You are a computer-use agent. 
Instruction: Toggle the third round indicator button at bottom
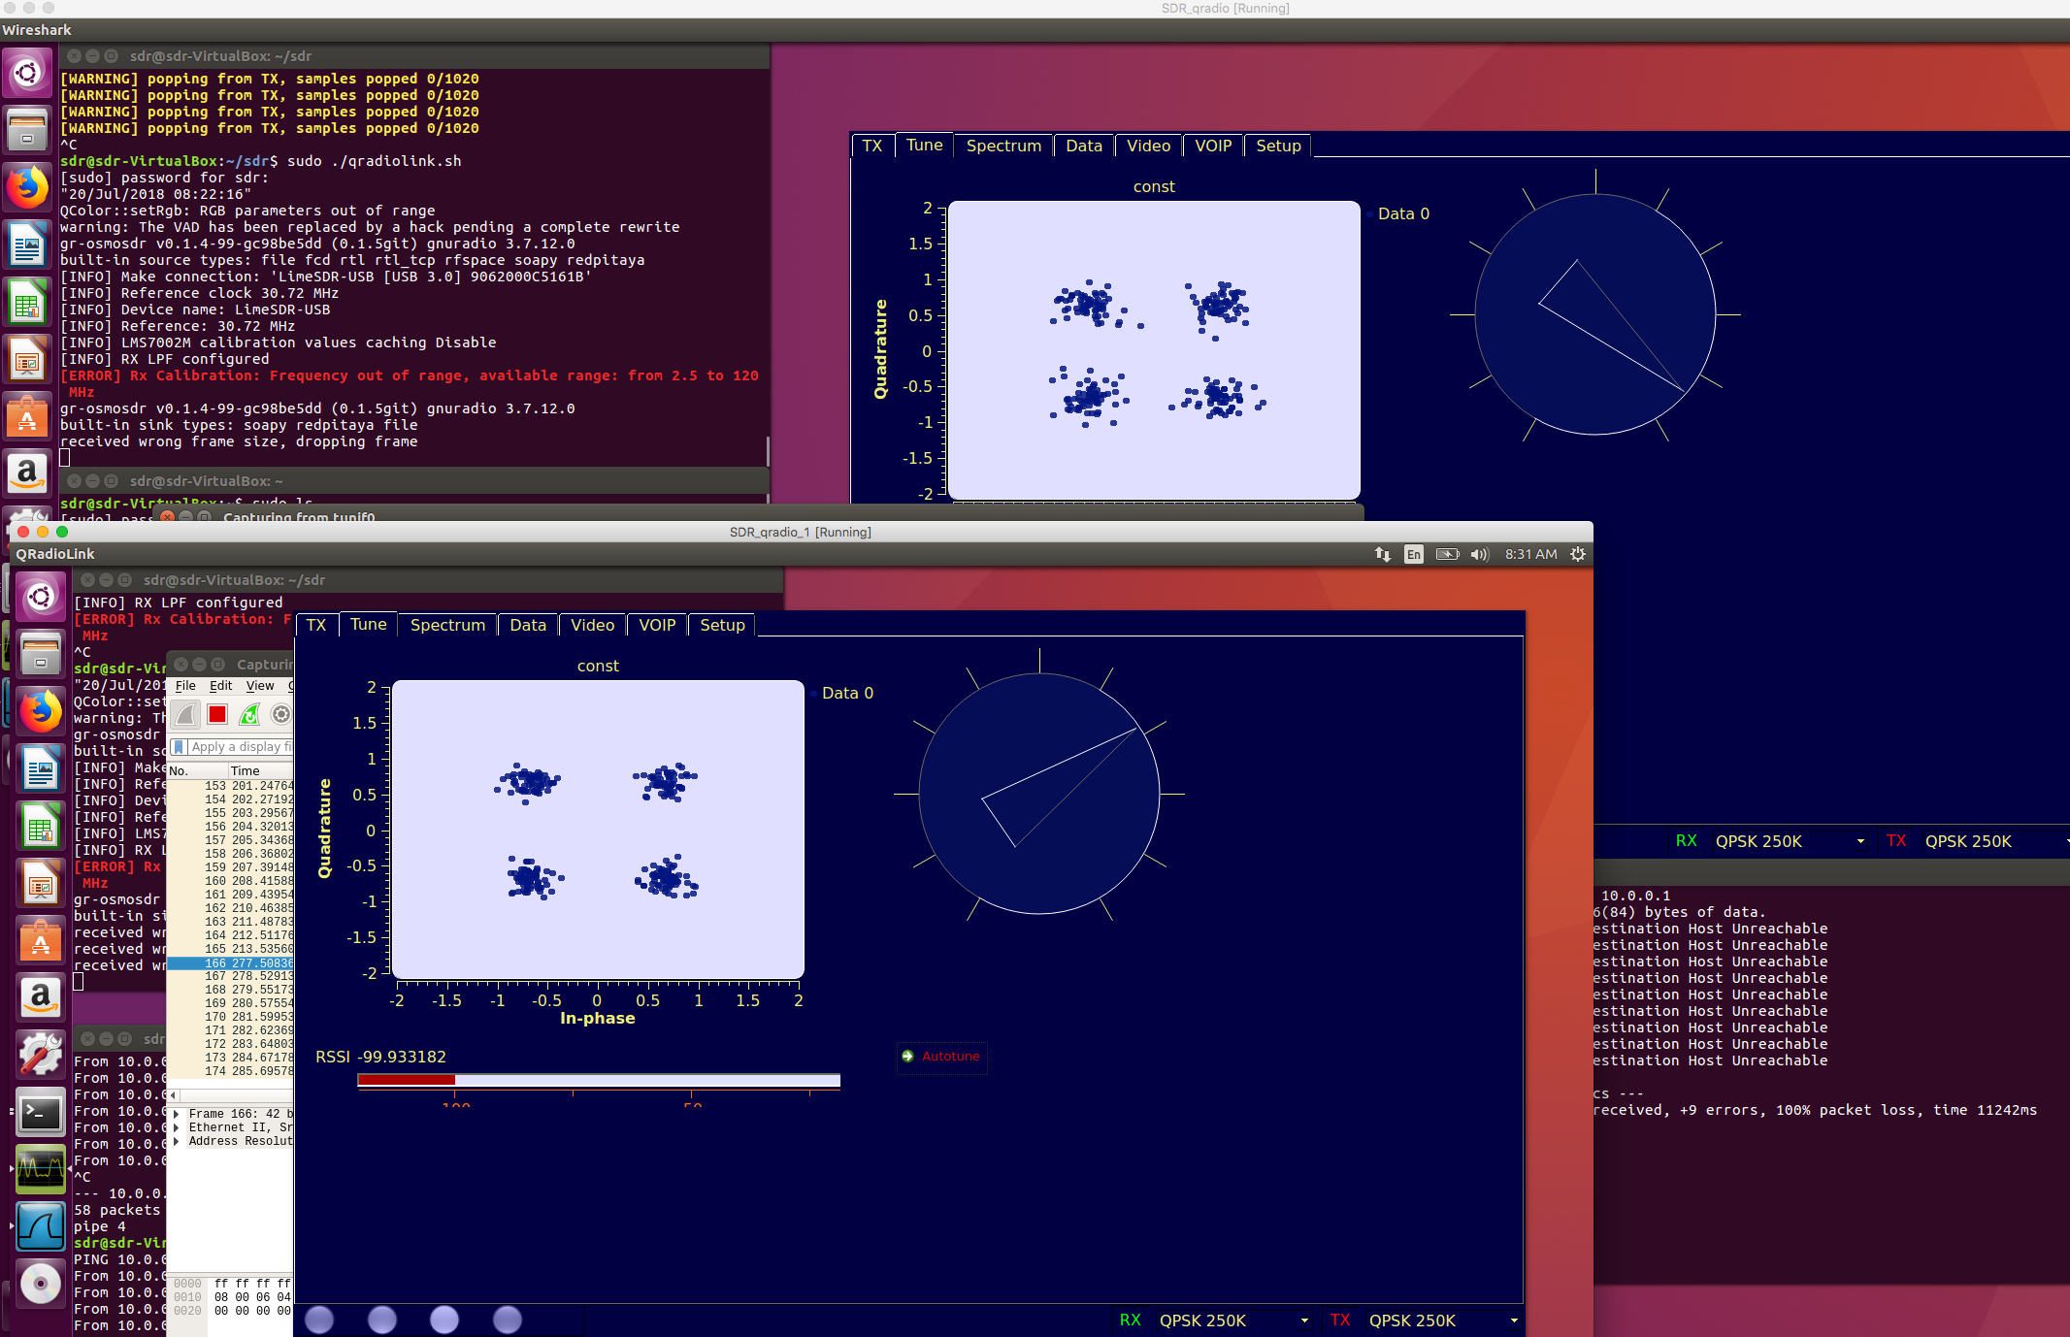(444, 1320)
